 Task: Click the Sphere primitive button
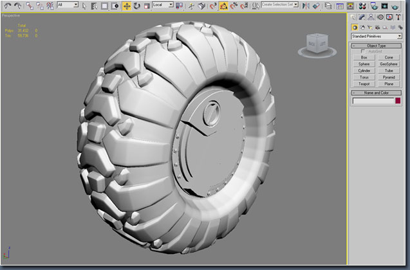[x=364, y=64]
